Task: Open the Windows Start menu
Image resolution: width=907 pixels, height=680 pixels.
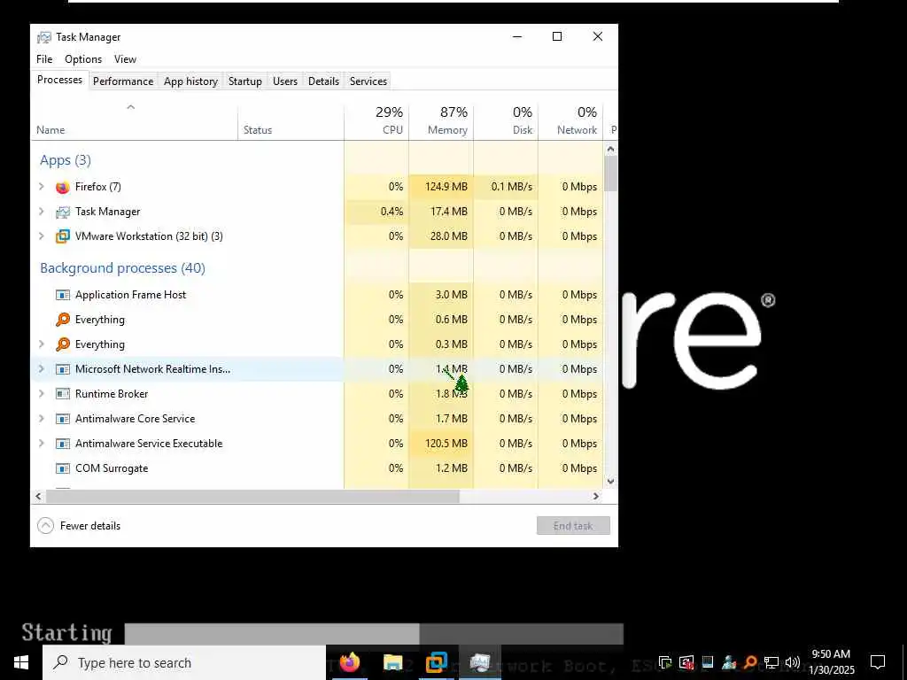Action: click(x=21, y=662)
